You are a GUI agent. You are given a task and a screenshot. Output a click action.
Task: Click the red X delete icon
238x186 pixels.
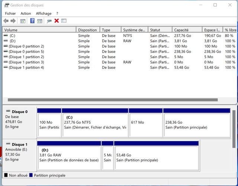point(57,21)
